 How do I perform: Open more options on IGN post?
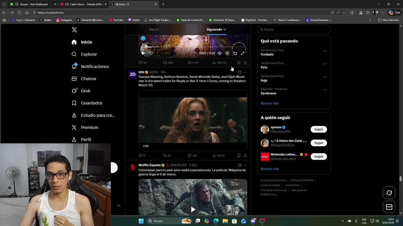pyautogui.click(x=245, y=72)
